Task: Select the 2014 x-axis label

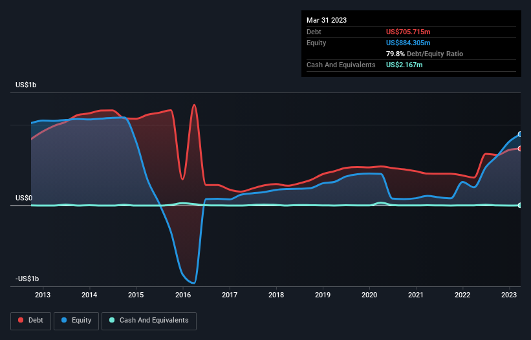Action: (x=89, y=295)
